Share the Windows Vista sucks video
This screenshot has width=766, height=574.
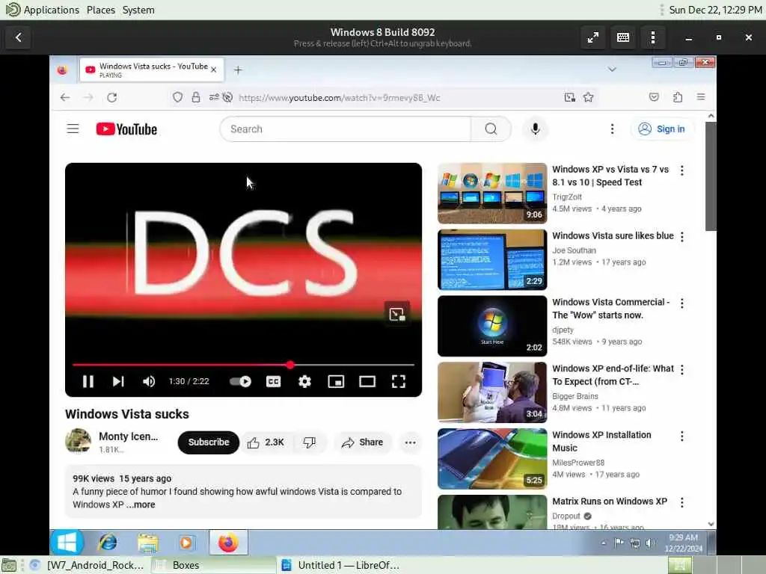tap(363, 442)
